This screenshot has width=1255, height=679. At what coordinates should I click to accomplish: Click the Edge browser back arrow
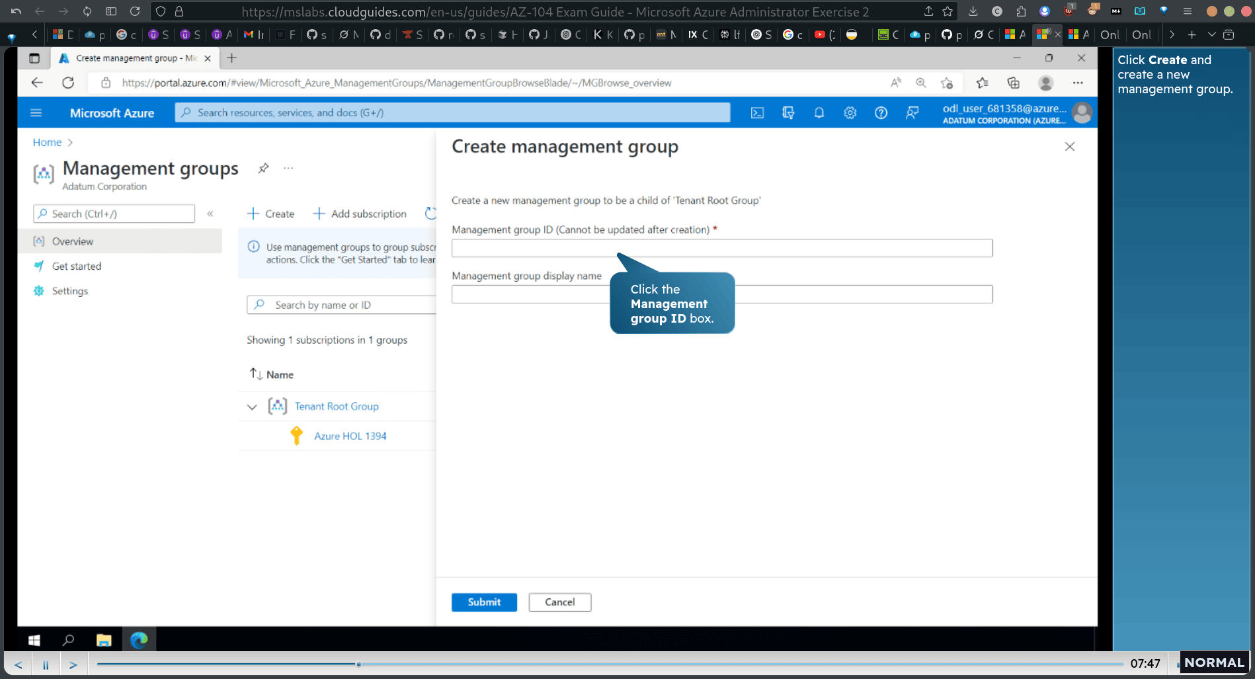tap(37, 83)
